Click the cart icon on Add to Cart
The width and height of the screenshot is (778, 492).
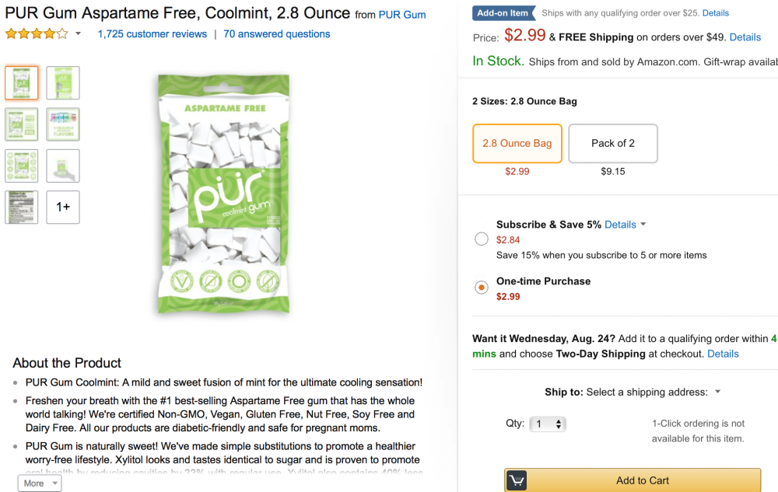(x=517, y=480)
